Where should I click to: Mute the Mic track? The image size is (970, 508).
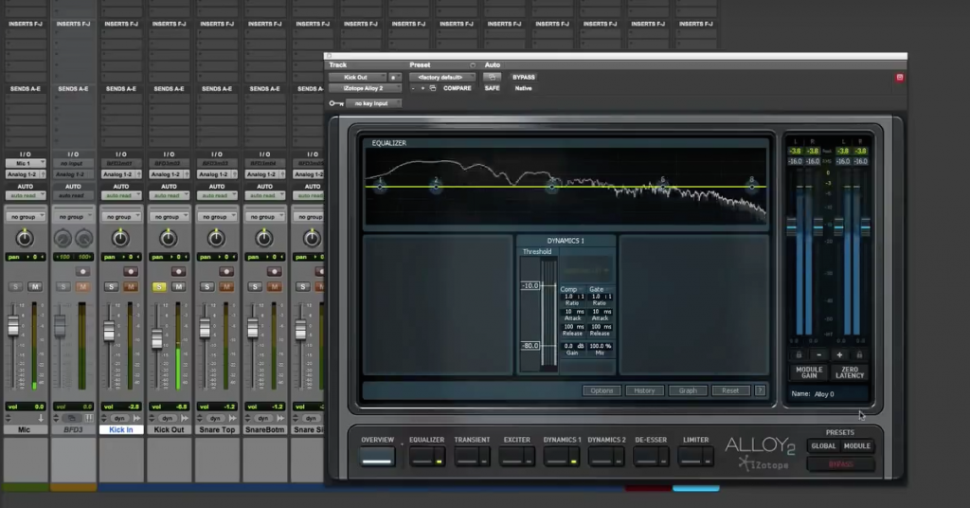35,286
